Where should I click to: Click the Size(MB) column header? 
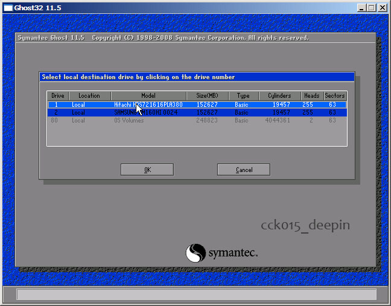(207, 96)
